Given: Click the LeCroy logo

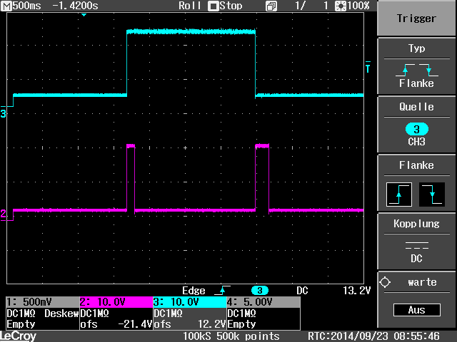Looking at the screenshot, I should pyautogui.click(x=18, y=336).
